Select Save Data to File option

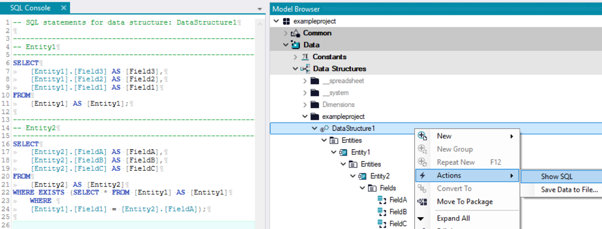click(569, 190)
